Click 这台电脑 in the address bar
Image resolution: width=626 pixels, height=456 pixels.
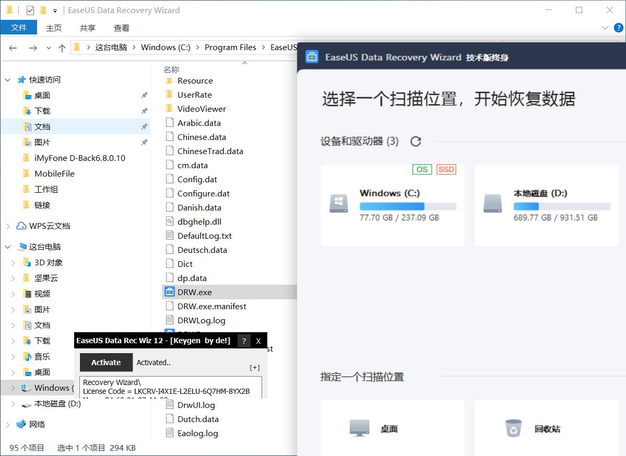click(x=111, y=48)
